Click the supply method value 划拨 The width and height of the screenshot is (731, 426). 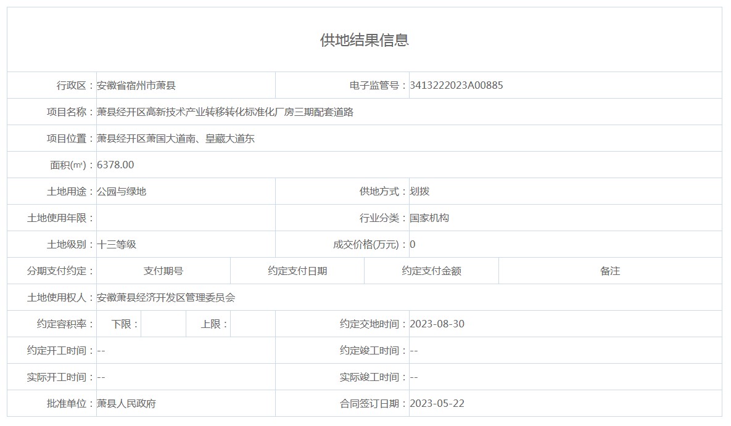click(x=419, y=192)
